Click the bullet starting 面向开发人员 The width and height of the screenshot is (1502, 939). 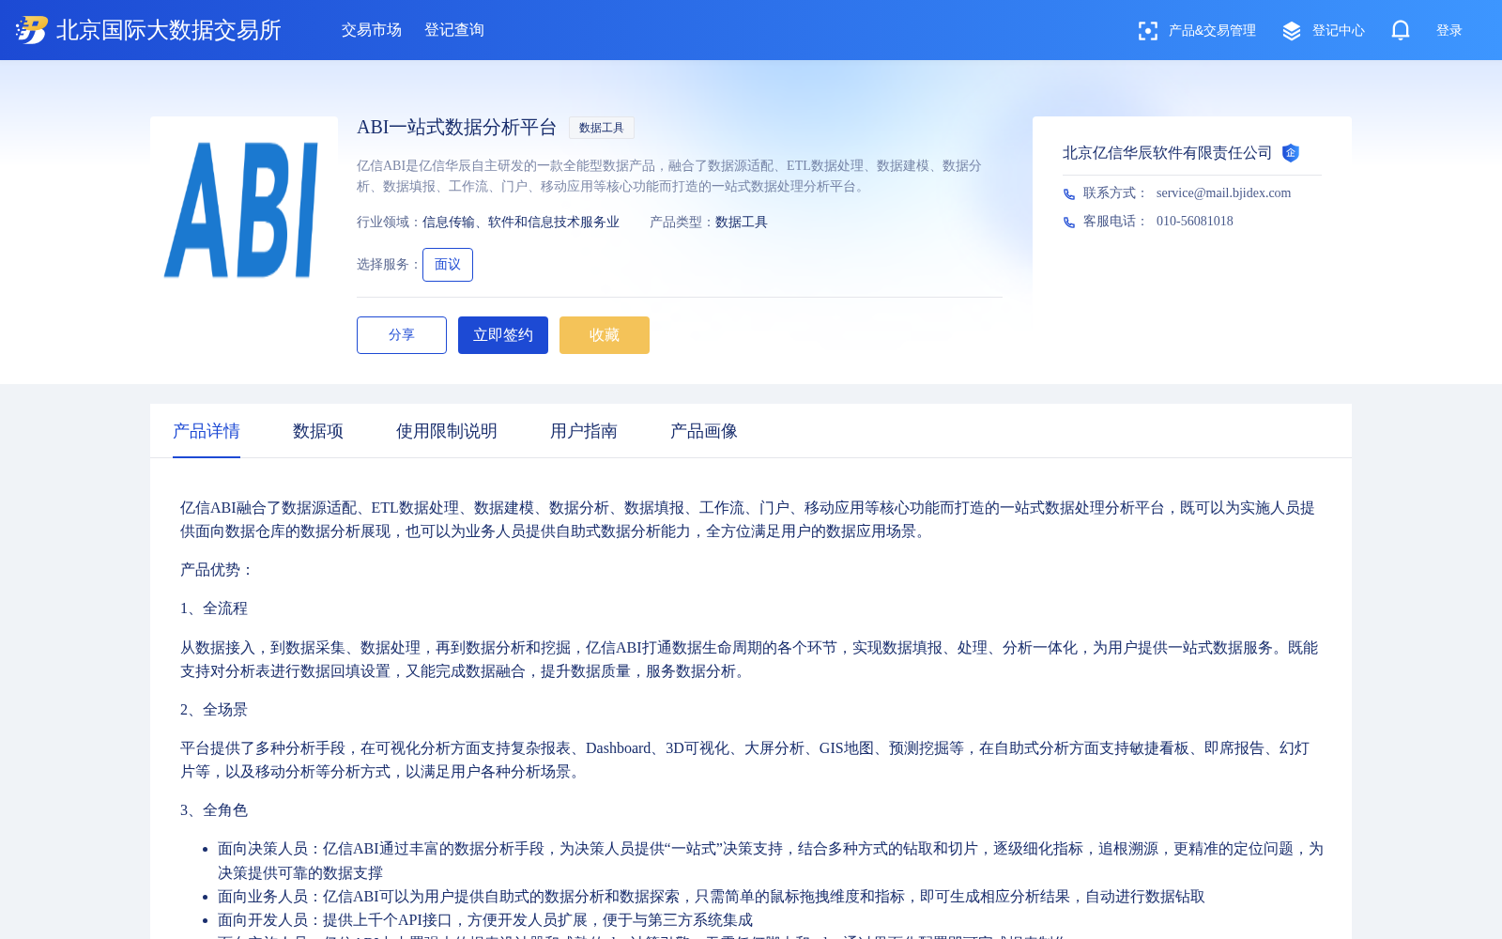point(485,920)
